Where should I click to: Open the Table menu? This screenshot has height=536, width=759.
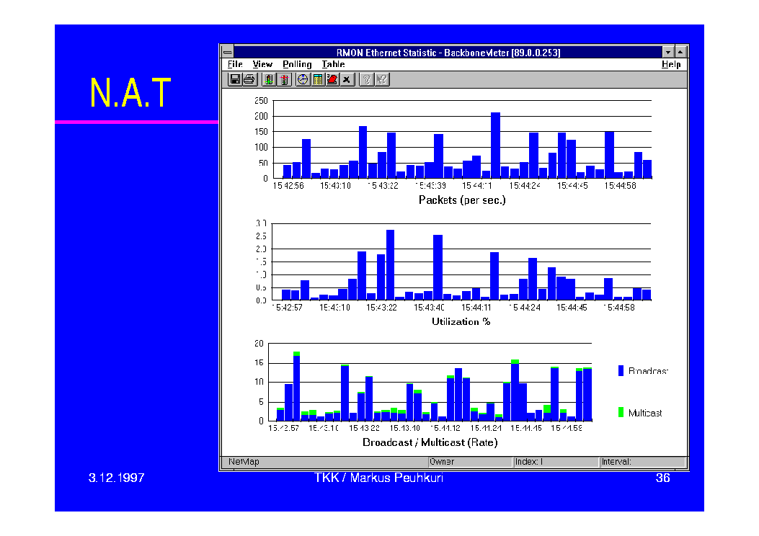pyautogui.click(x=333, y=65)
